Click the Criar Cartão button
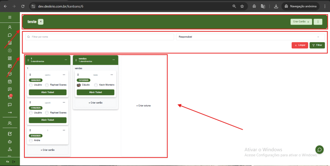The width and height of the screenshot is (330, 166). pyautogui.click(x=301, y=22)
